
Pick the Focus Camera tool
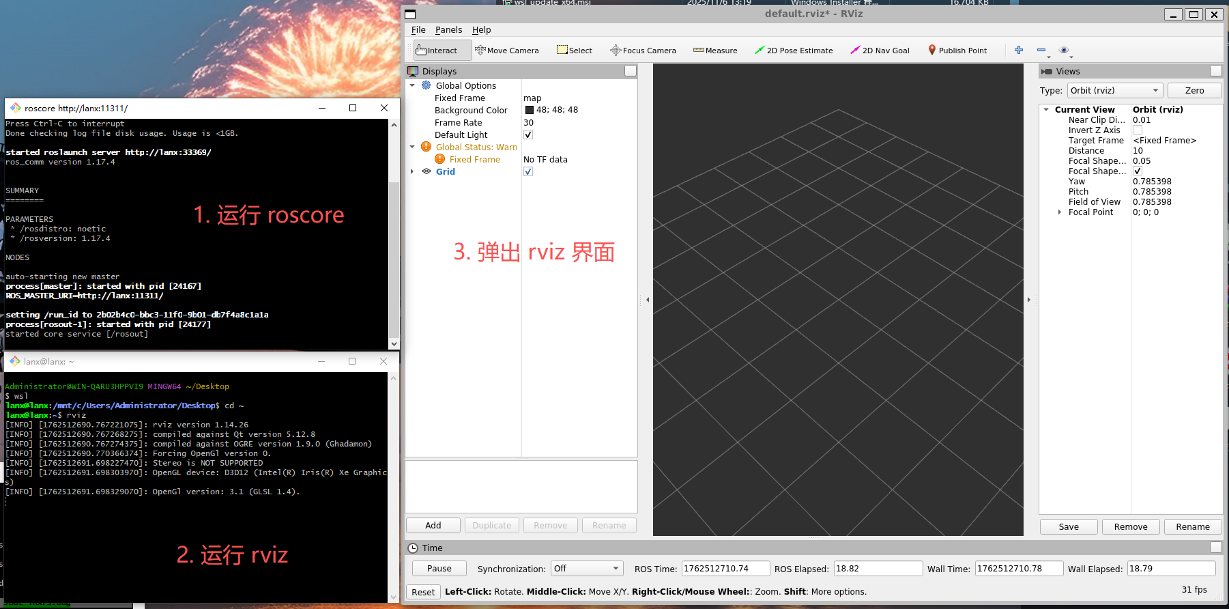coord(643,51)
